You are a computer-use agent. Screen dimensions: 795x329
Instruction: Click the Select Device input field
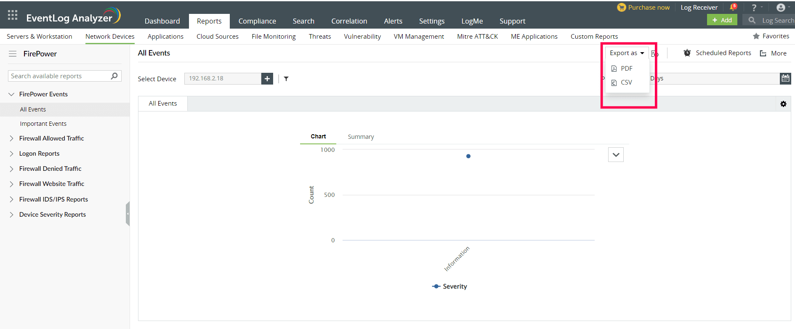223,79
